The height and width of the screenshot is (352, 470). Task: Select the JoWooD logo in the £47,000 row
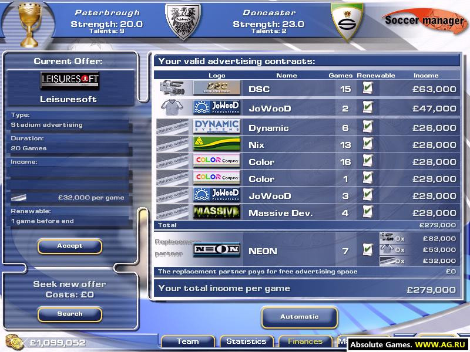216,107
